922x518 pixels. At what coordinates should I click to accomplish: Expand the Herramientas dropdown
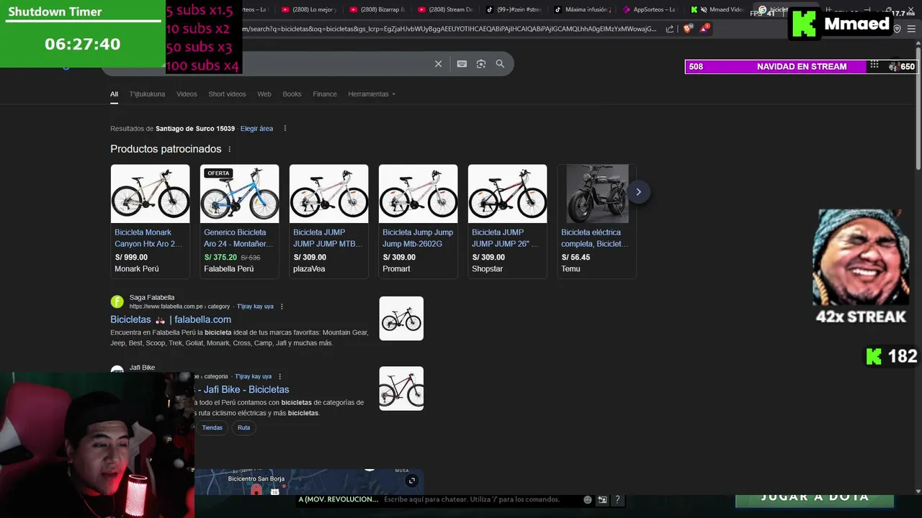(372, 94)
